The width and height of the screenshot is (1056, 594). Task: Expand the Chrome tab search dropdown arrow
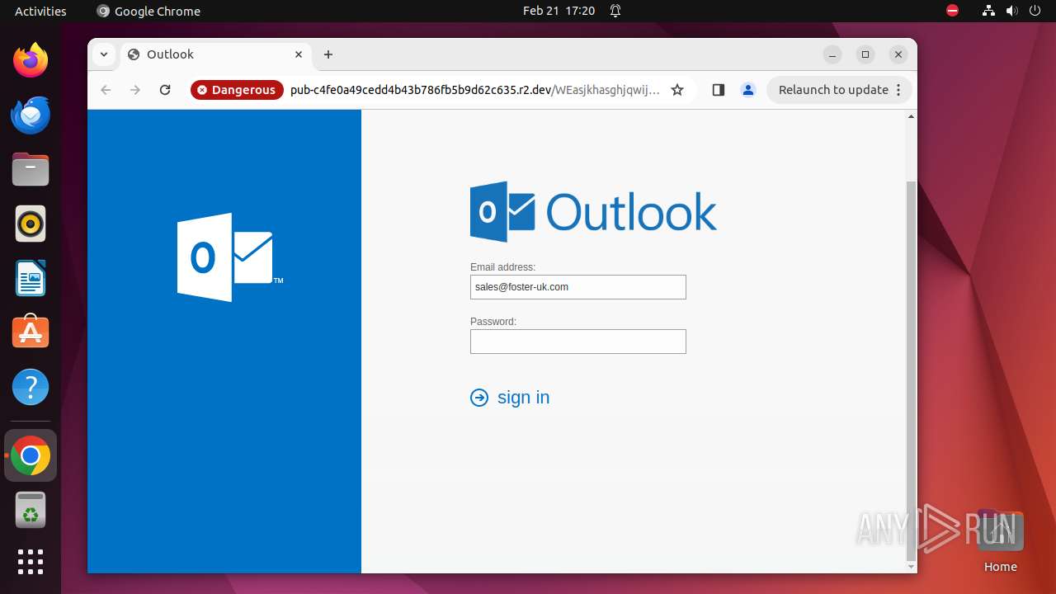tap(104, 54)
